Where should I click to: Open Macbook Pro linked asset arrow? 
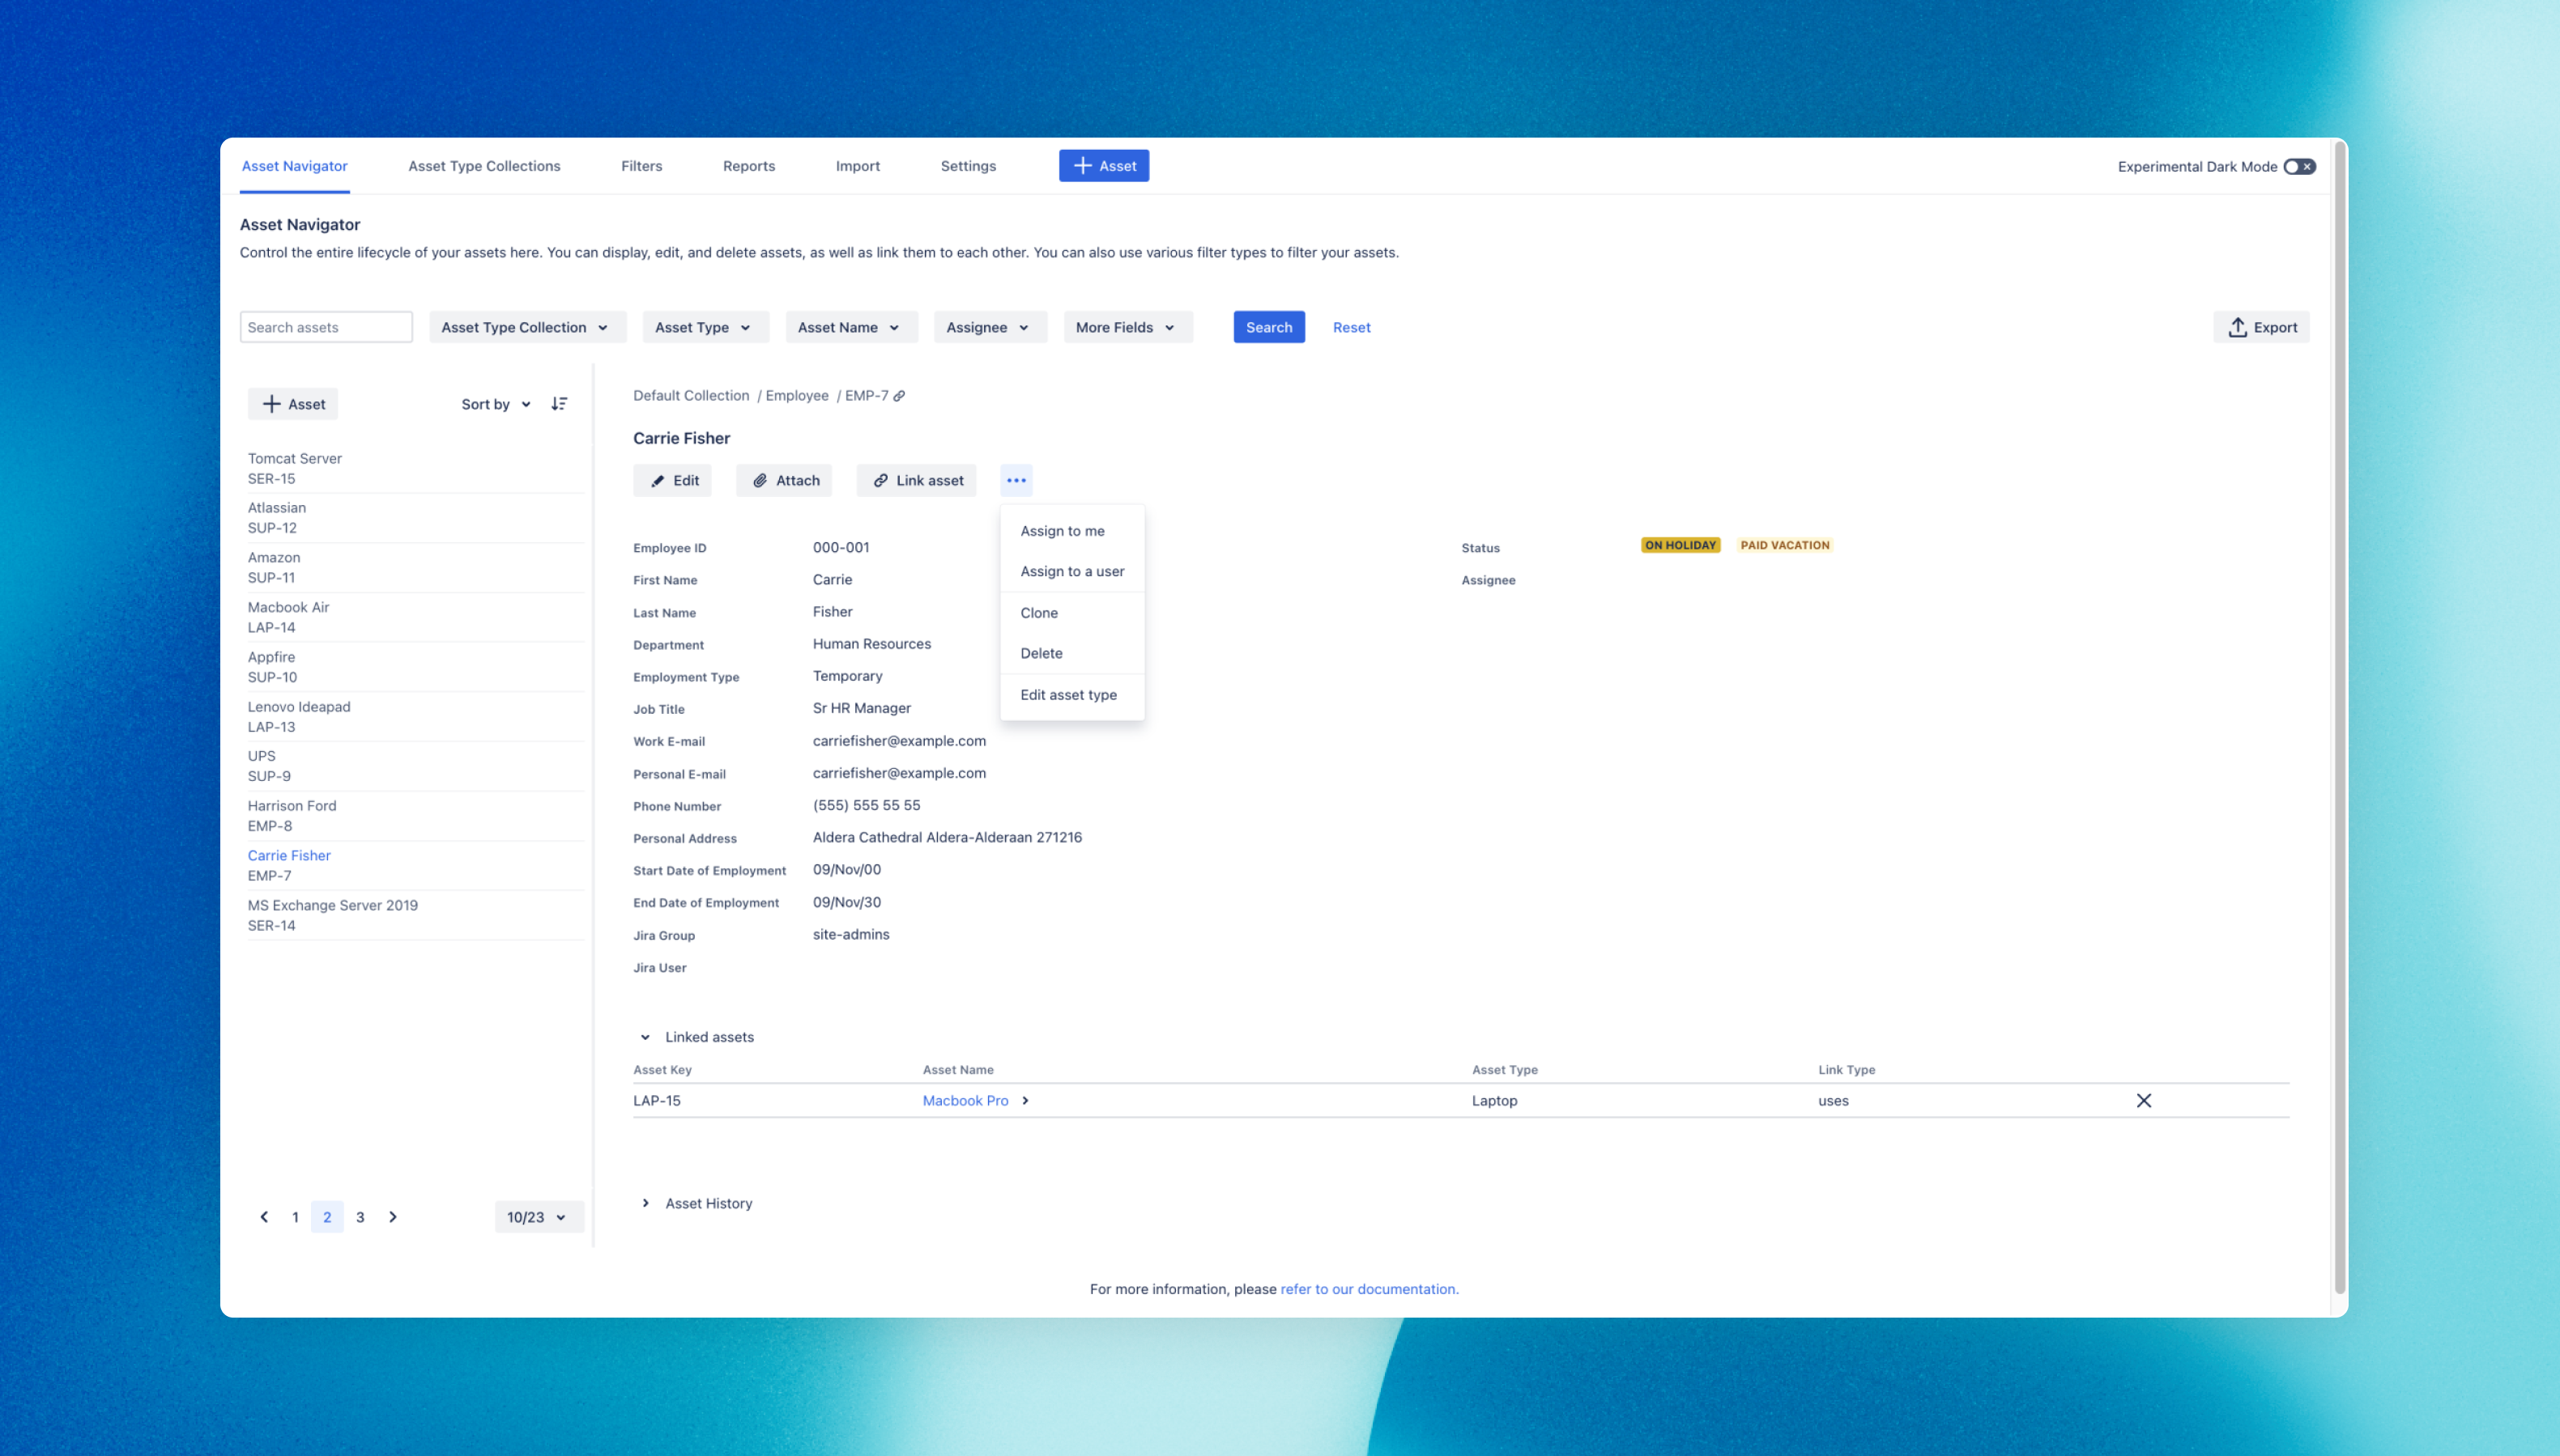tap(1025, 1100)
